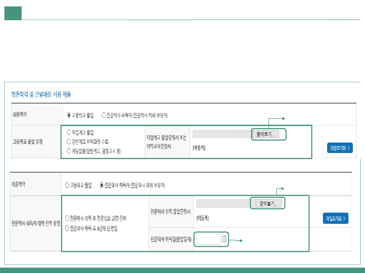Select 해당없음(일반계고, 검정고시 등) radio
This screenshot has height=273, width=365.
pyautogui.click(x=69, y=151)
